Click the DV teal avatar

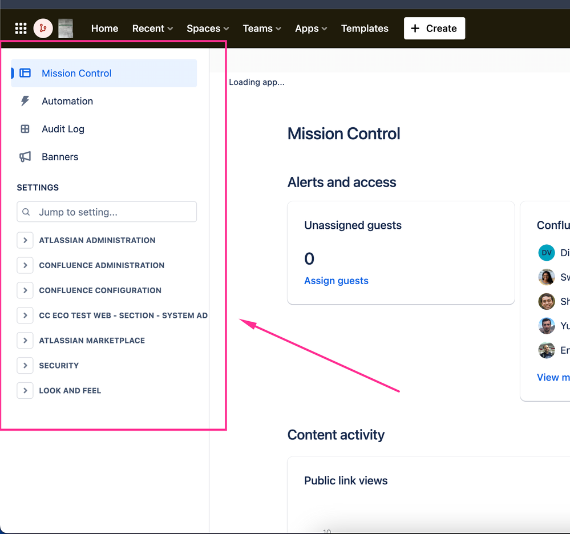click(x=547, y=253)
